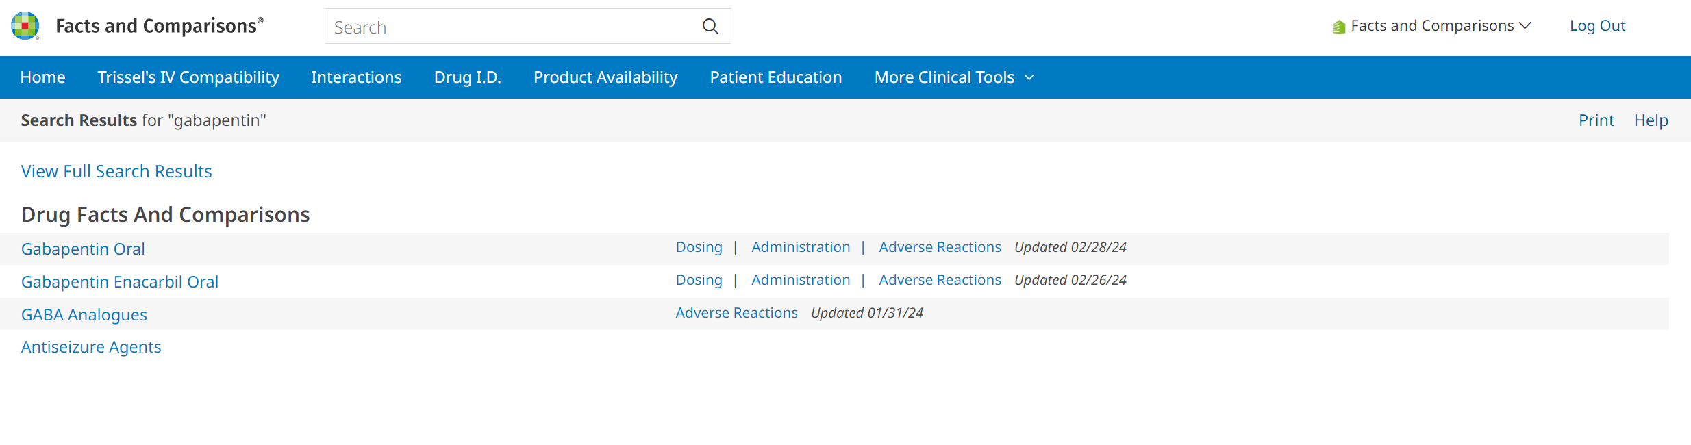
Task: View Adverse Reactions for GABA Analogues
Action: point(736,313)
